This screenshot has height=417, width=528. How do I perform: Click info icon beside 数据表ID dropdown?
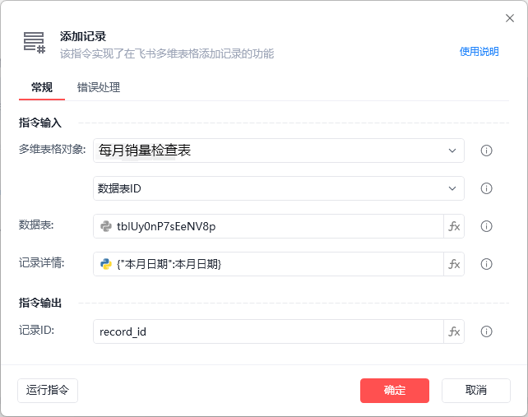tap(486, 188)
